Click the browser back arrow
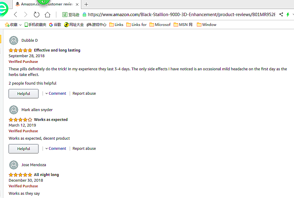The width and height of the screenshot is (294, 198). [x=15, y=15]
